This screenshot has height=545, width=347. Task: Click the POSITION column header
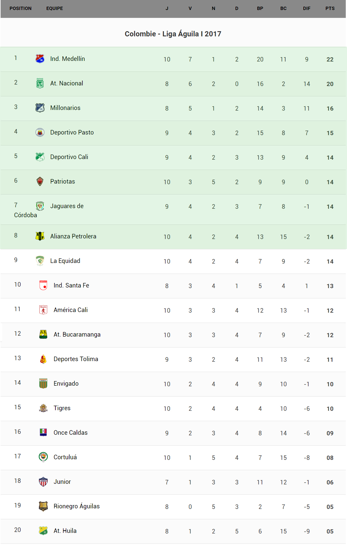tap(21, 8)
